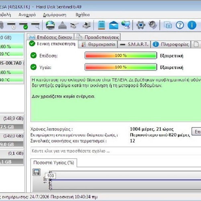This screenshot has height=201, width=201.
Task: Select the Γενική επισκόπηση tab
Action: [x=52, y=44]
